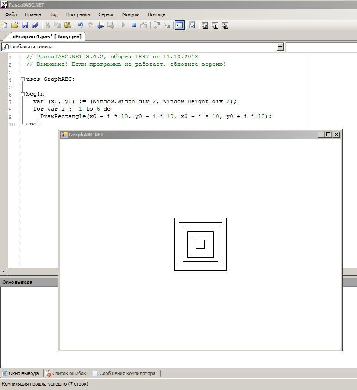Open the Глобальные имена dropdown
Screen dimensions: 357x390
click(x=280, y=47)
